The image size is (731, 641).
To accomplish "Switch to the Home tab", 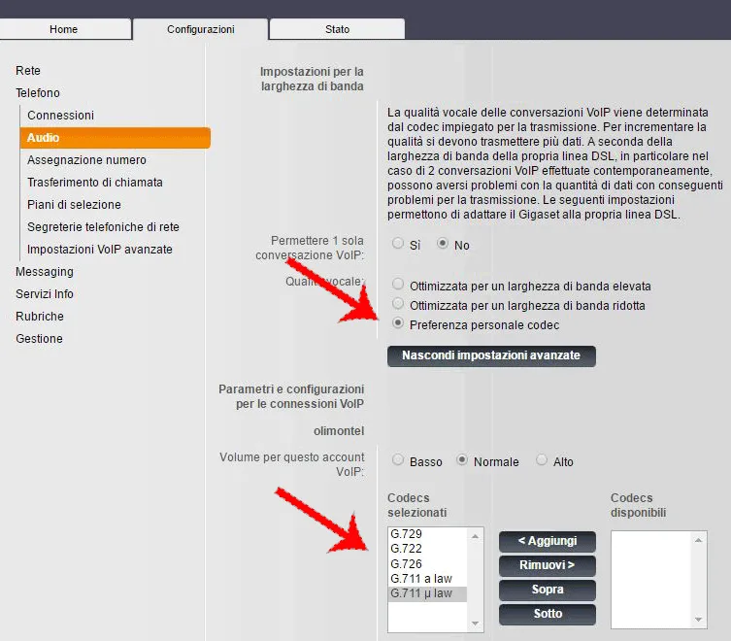I will tap(64, 29).
